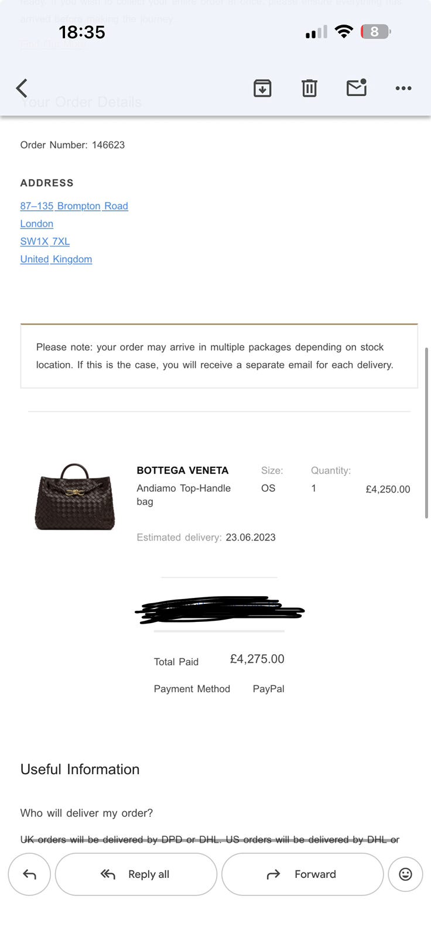The height and width of the screenshot is (937, 431).
Task: Tap the email scrollbar indicator
Action: pyautogui.click(x=427, y=433)
